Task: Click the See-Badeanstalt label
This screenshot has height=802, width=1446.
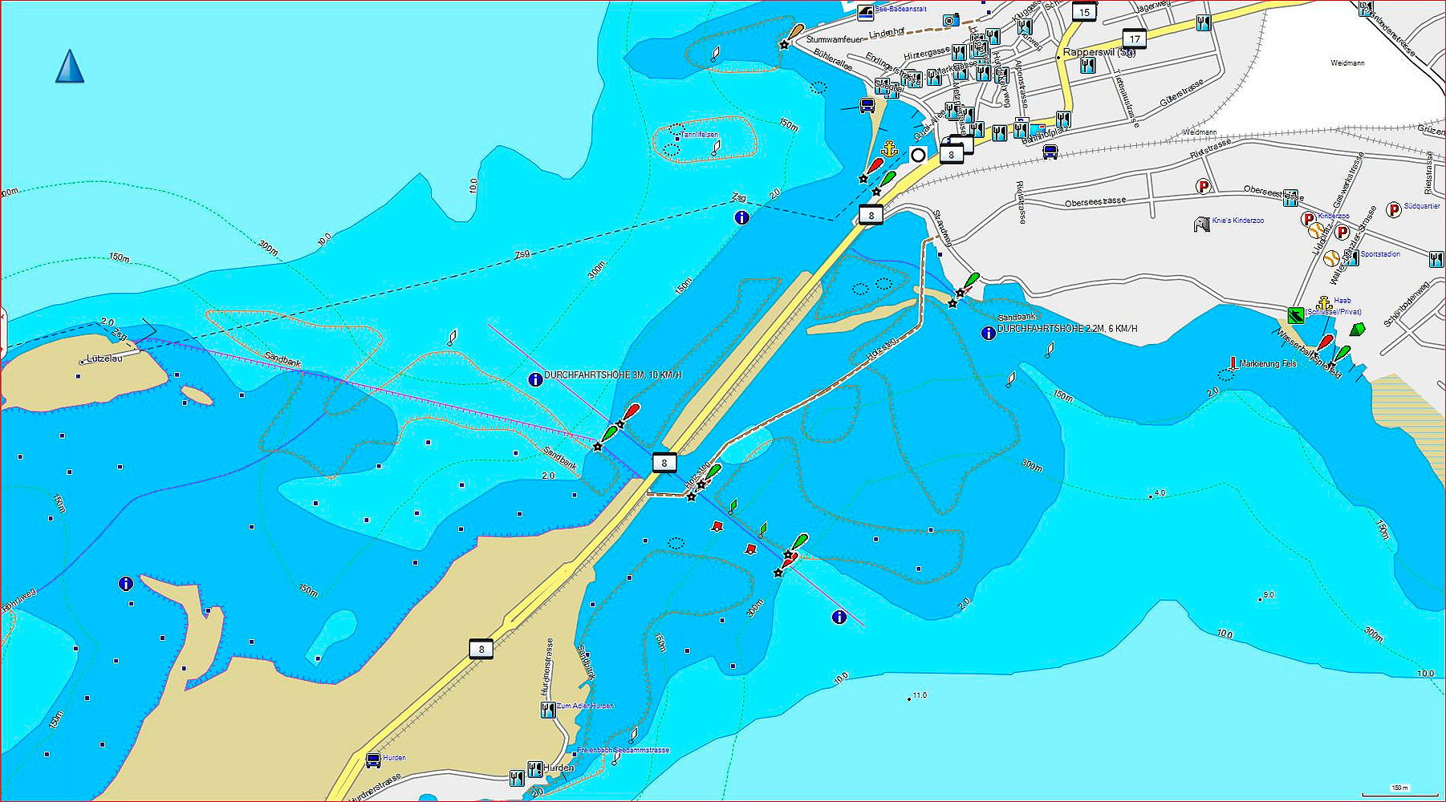Action: [x=900, y=9]
